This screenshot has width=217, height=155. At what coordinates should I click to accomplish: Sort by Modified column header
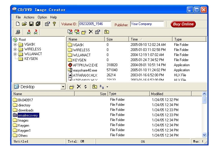point(170,94)
